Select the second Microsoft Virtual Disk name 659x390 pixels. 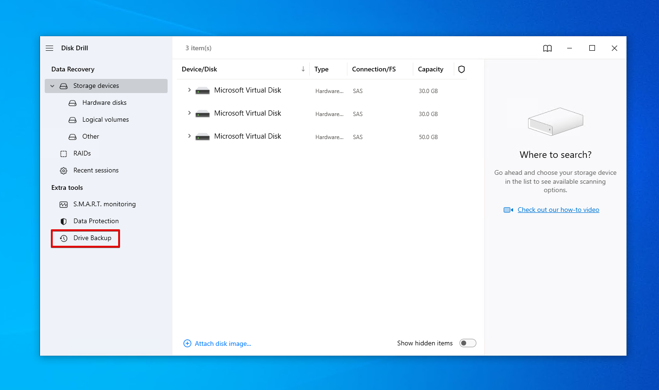[248, 113]
